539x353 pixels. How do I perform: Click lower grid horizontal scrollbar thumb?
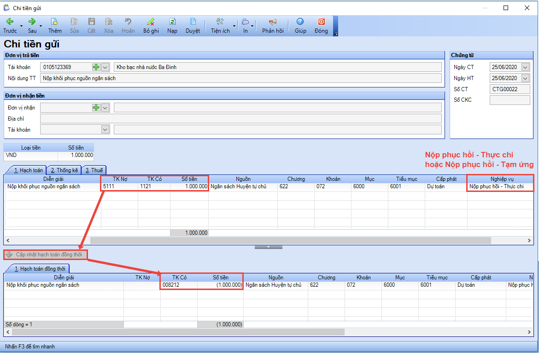click(x=178, y=332)
